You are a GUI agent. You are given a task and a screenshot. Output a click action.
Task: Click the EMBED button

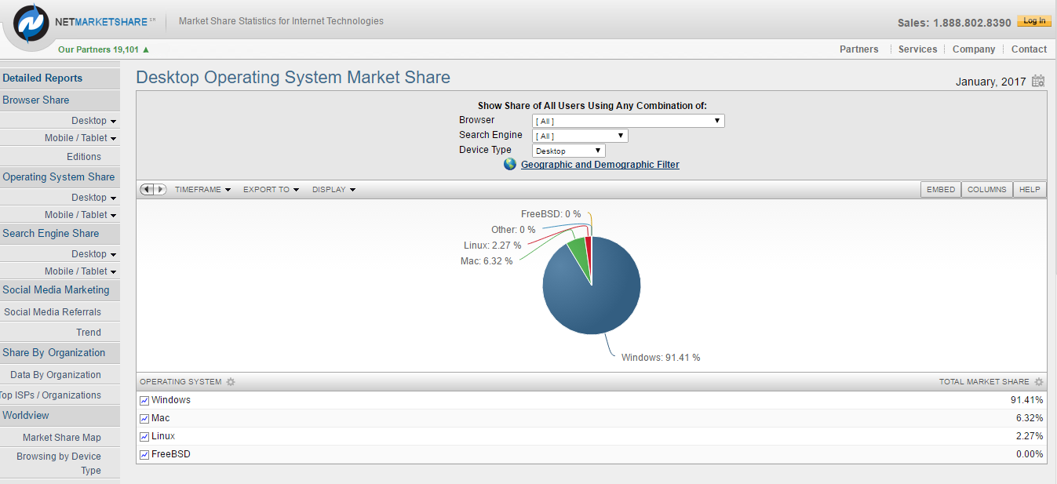pos(941,190)
